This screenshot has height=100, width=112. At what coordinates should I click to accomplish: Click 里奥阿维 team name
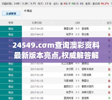68,98
